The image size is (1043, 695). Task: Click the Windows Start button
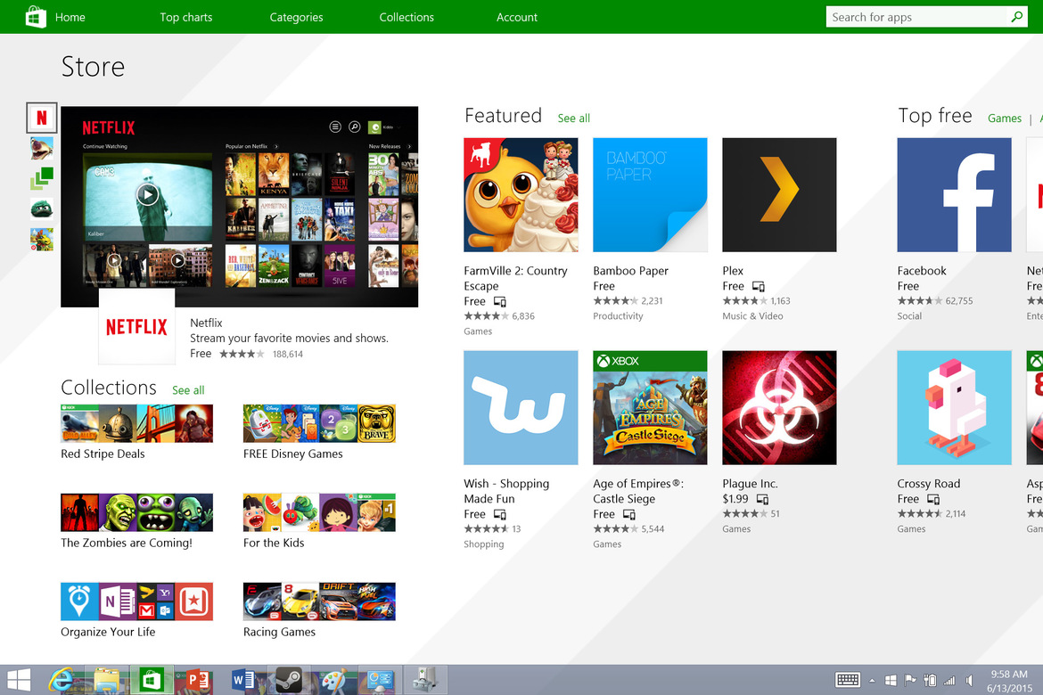point(19,680)
